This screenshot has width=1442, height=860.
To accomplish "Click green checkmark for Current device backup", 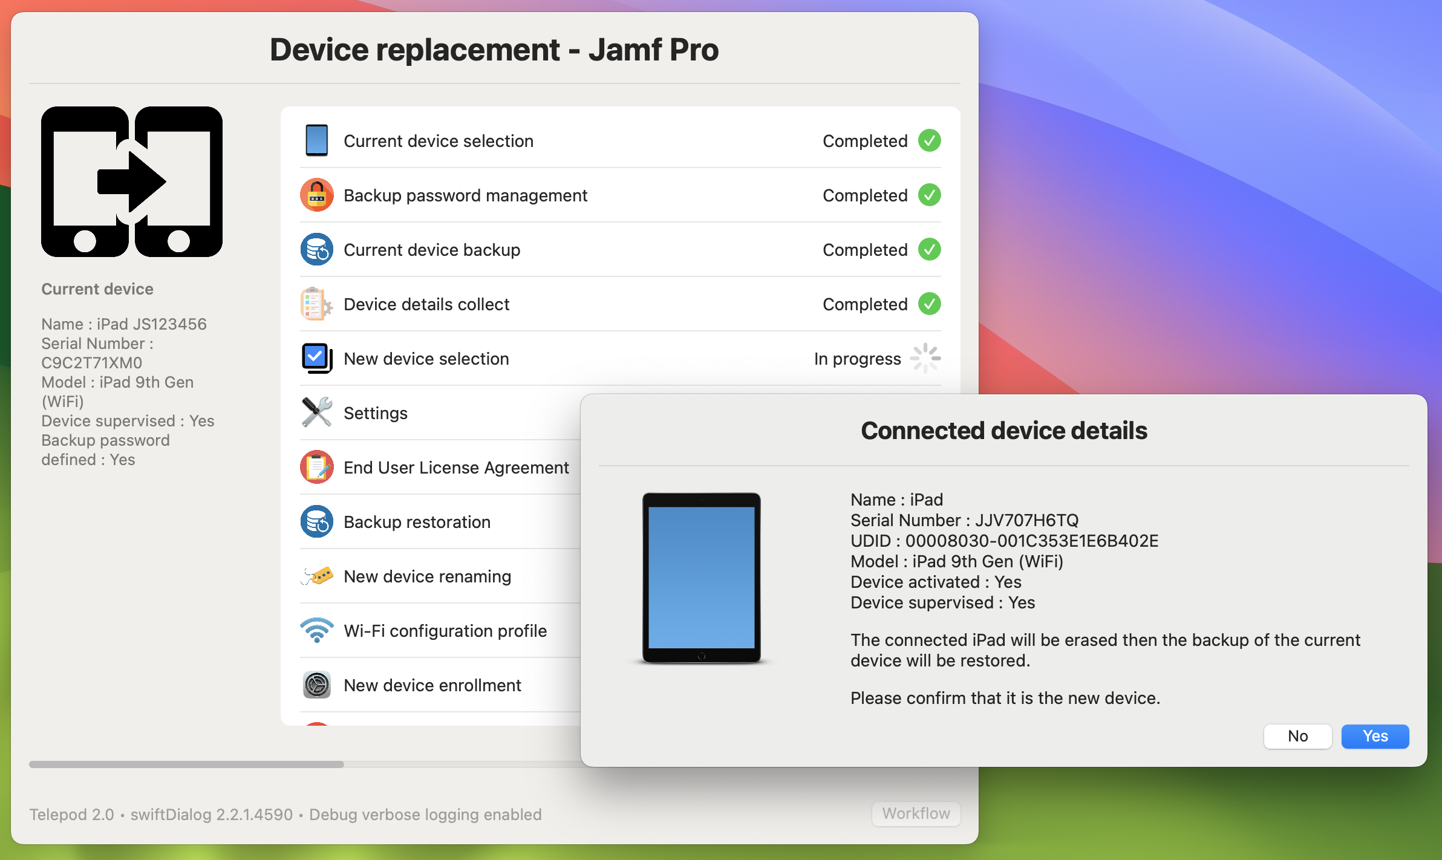I will pos(929,249).
